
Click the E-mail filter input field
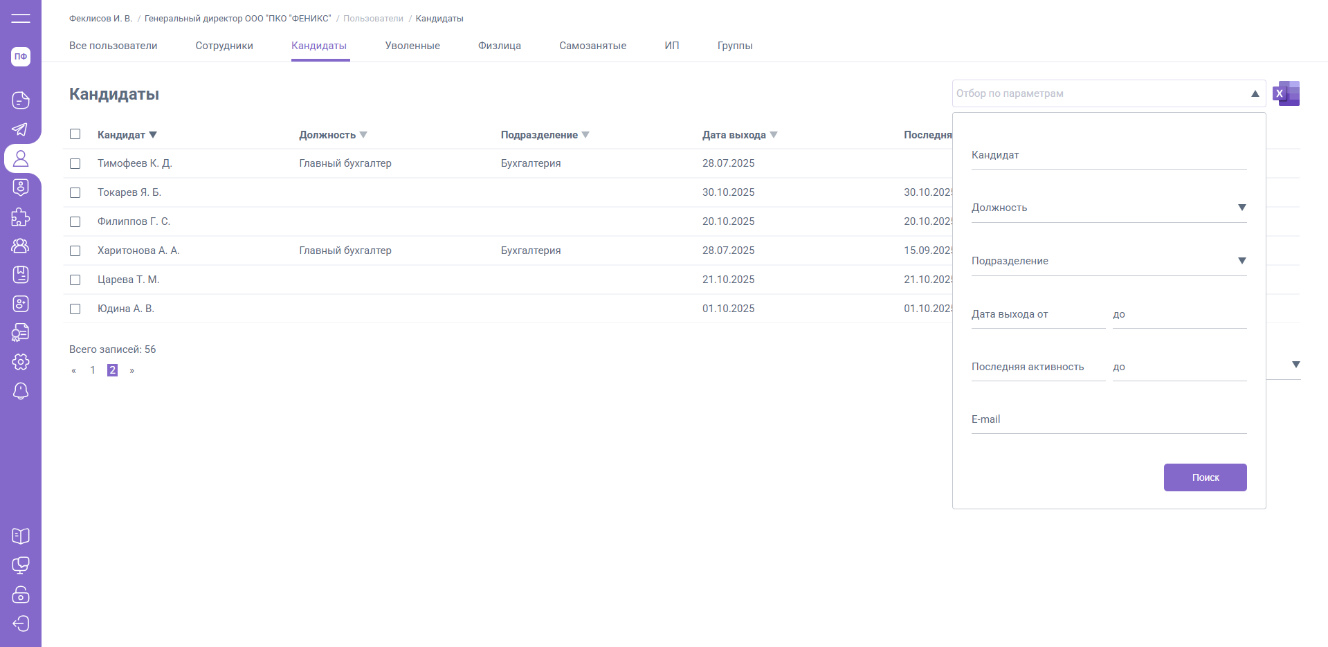click(1109, 420)
